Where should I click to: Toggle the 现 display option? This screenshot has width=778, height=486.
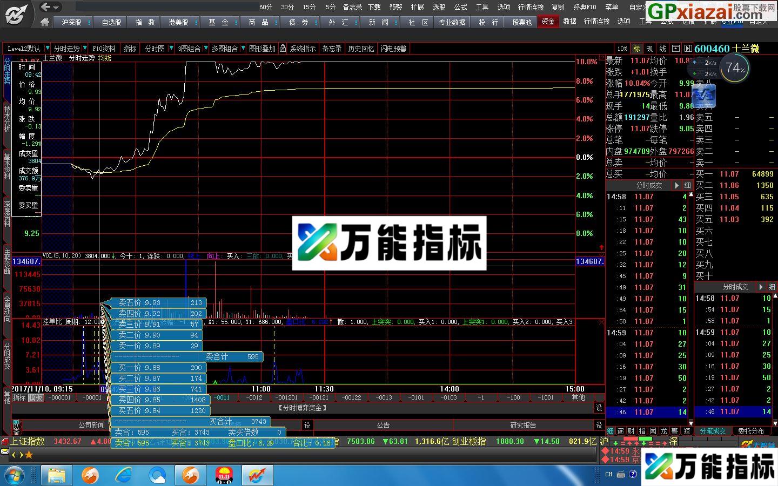[649, 48]
